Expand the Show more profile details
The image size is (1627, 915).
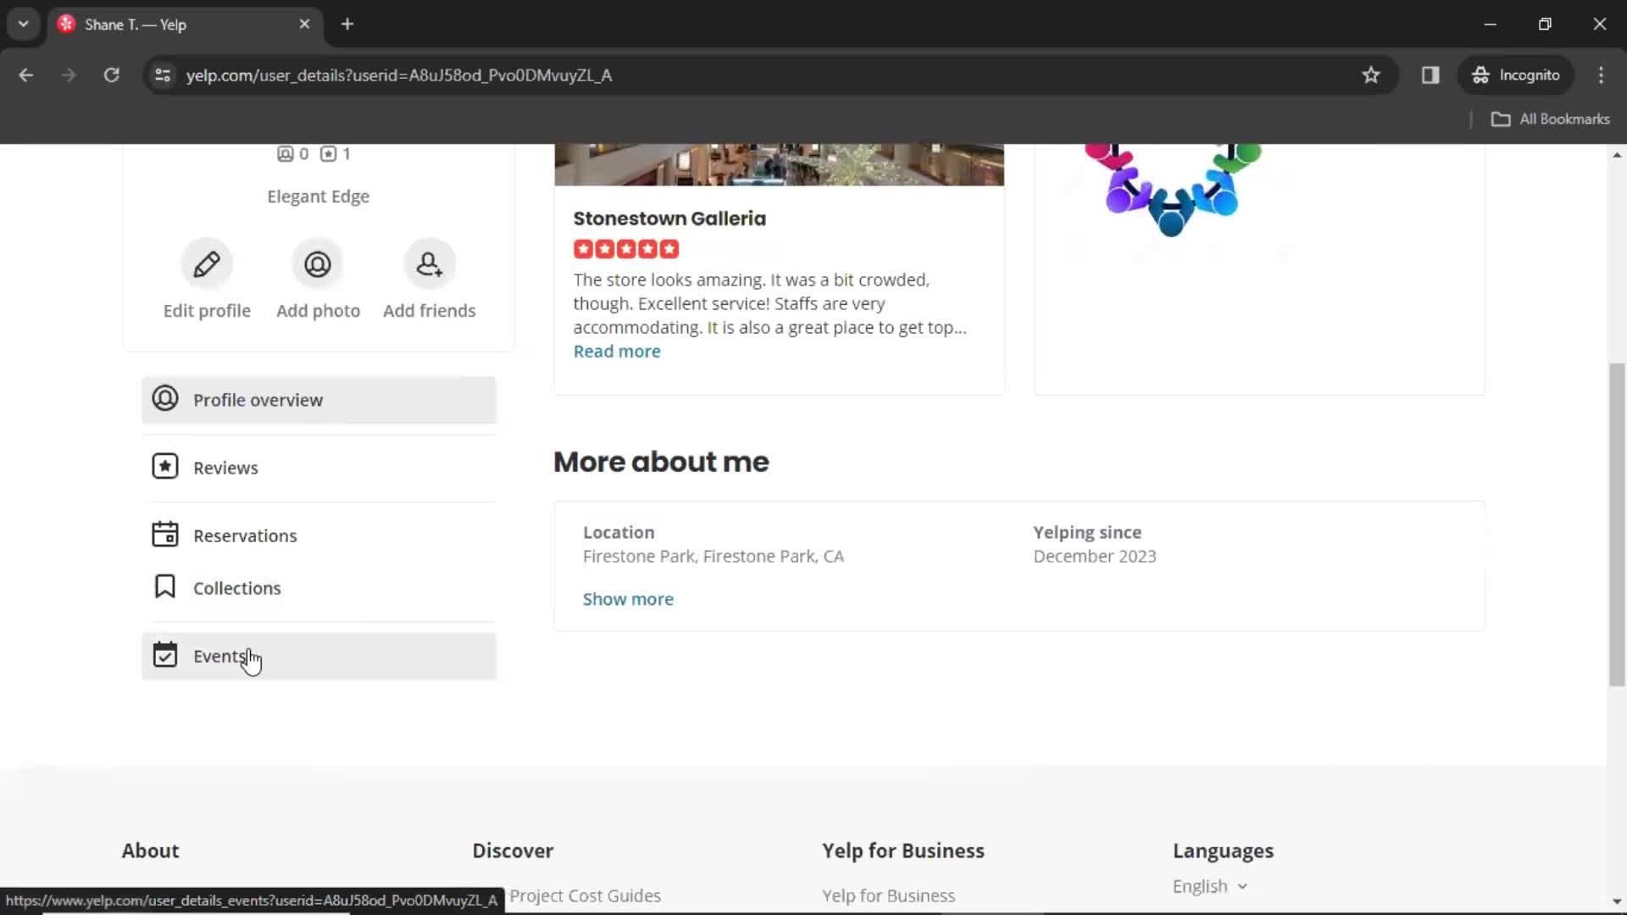point(629,599)
